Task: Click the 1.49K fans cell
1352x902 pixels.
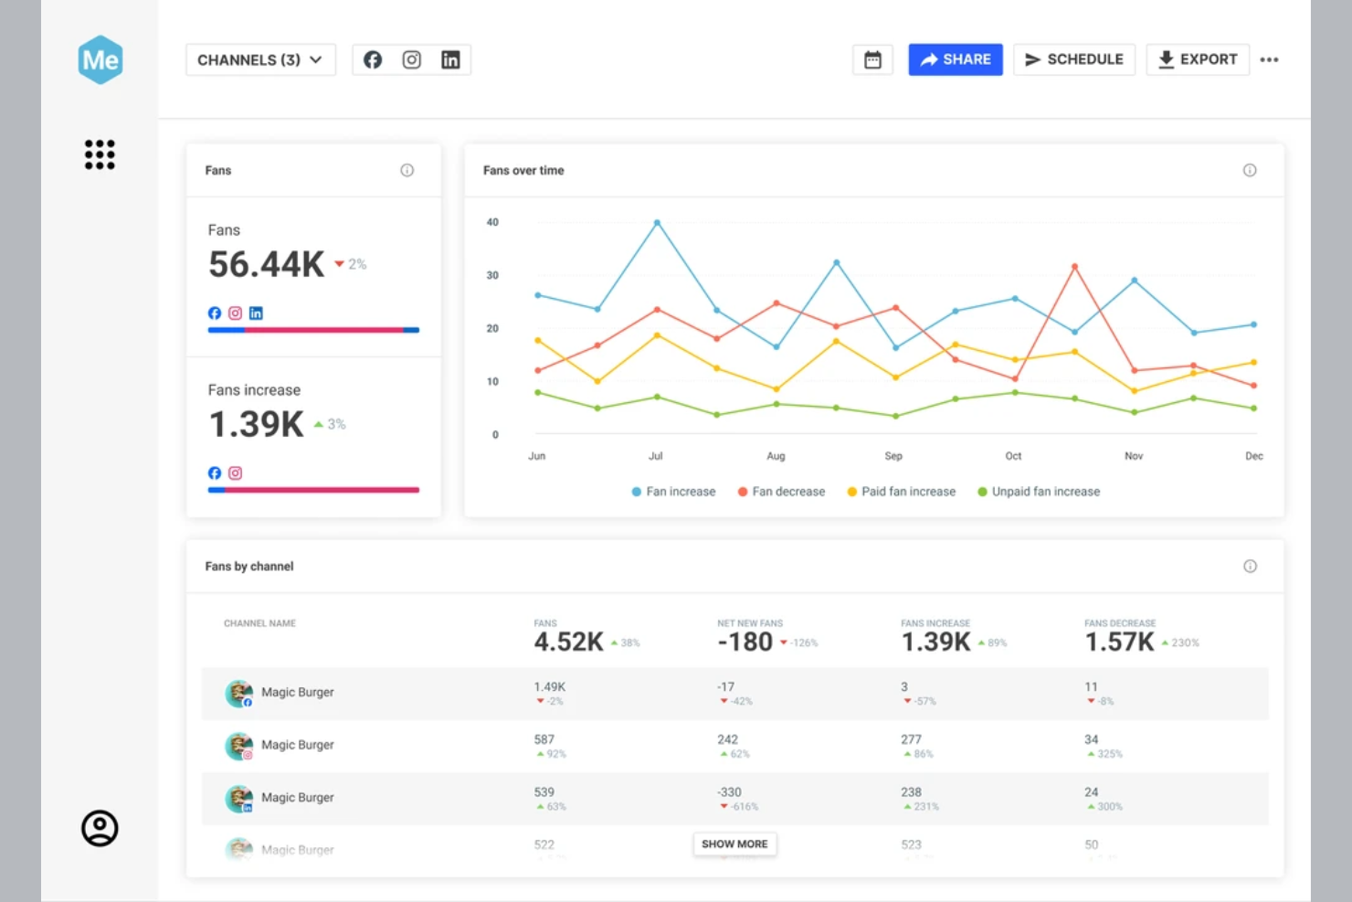Action: tap(550, 686)
